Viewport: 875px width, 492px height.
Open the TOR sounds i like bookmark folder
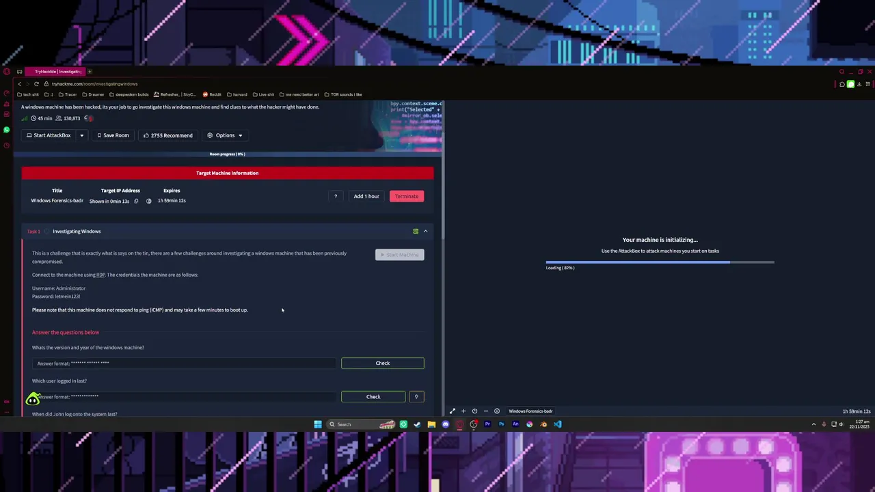(x=343, y=94)
